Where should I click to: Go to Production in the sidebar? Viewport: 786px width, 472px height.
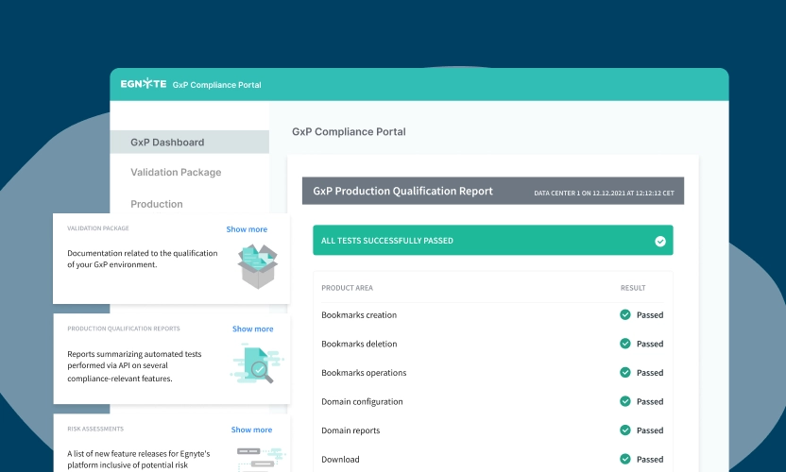(157, 204)
